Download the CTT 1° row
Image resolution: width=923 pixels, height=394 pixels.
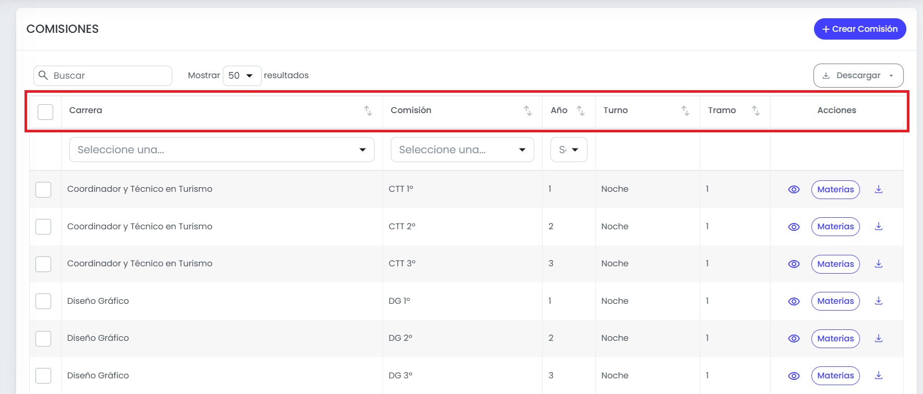[x=879, y=189]
